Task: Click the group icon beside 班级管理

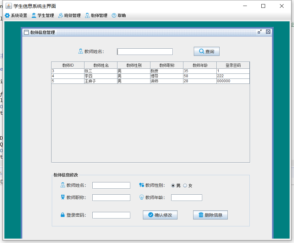Action: click(60, 16)
